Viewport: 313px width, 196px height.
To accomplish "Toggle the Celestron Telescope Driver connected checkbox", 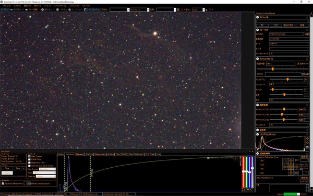I will click(299, 157).
